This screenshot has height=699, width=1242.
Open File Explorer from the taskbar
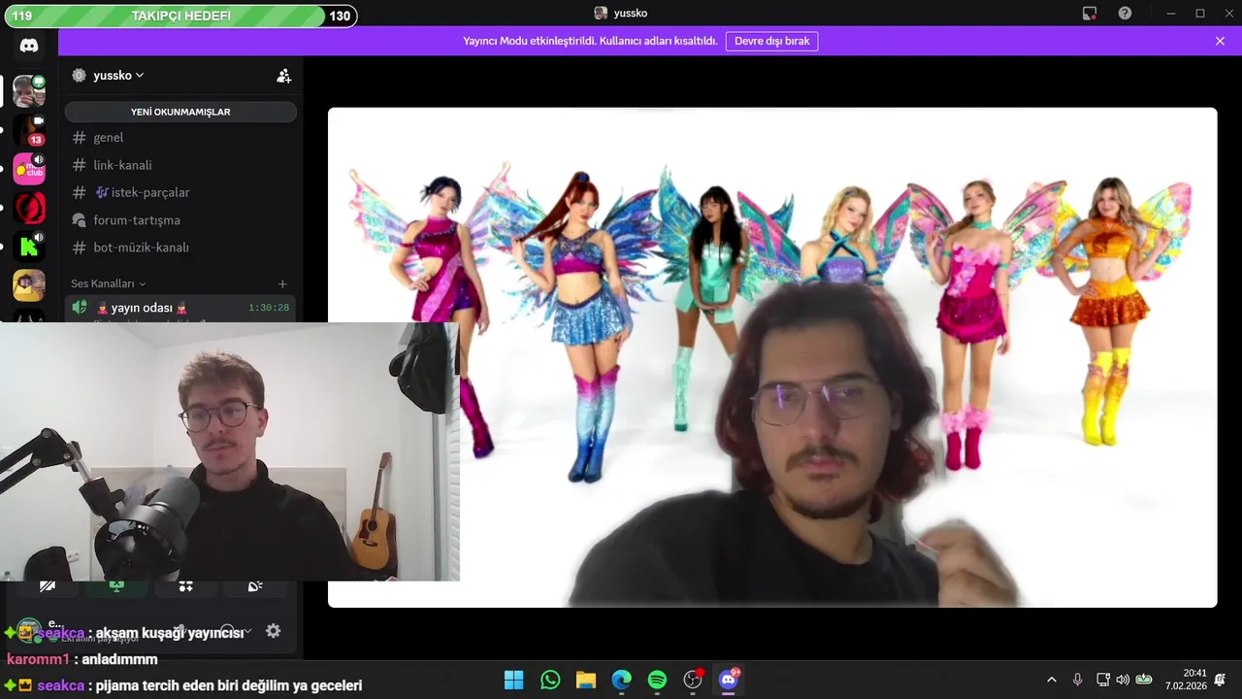pyautogui.click(x=586, y=680)
